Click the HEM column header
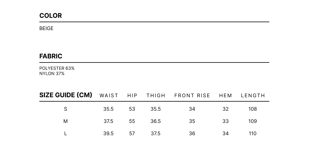Screen dimensions: 320x153 pos(226,95)
